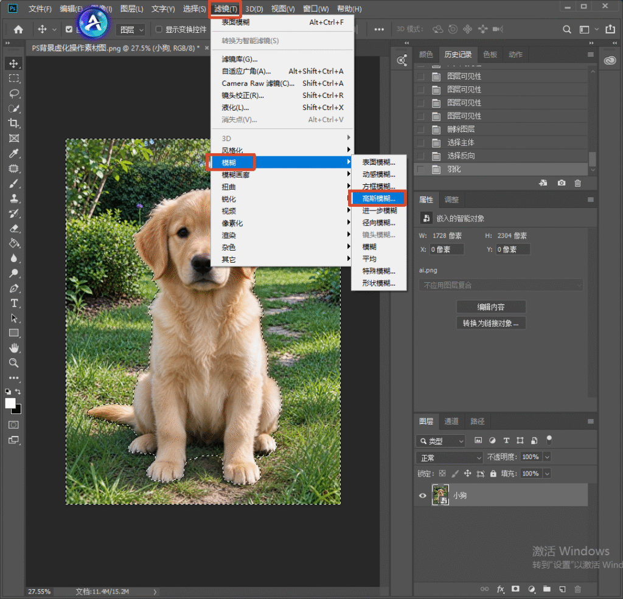Select the Brush tool

[14, 183]
